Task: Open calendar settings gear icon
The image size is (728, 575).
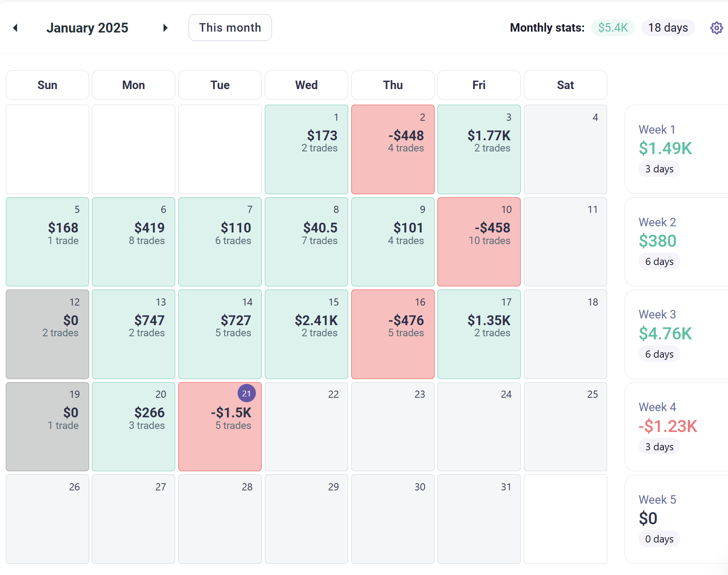Action: pyautogui.click(x=716, y=28)
